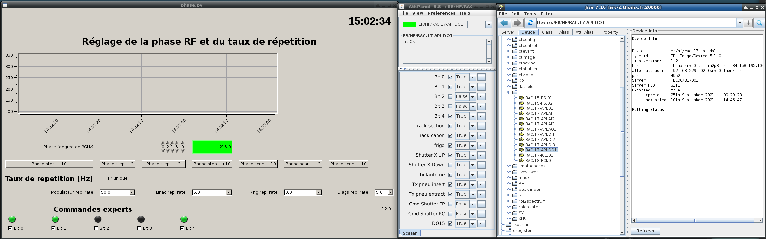The height and width of the screenshot is (239, 766).
Task: Open the Cmd Shutter FP value dropdown
Action: (x=472, y=204)
